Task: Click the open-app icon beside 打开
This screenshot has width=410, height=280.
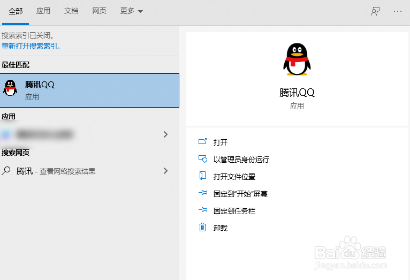Action: [203, 141]
